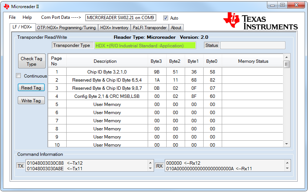Click the Com Port Data field showing COM9
The height and width of the screenshot is (192, 308).
(x=121, y=18)
